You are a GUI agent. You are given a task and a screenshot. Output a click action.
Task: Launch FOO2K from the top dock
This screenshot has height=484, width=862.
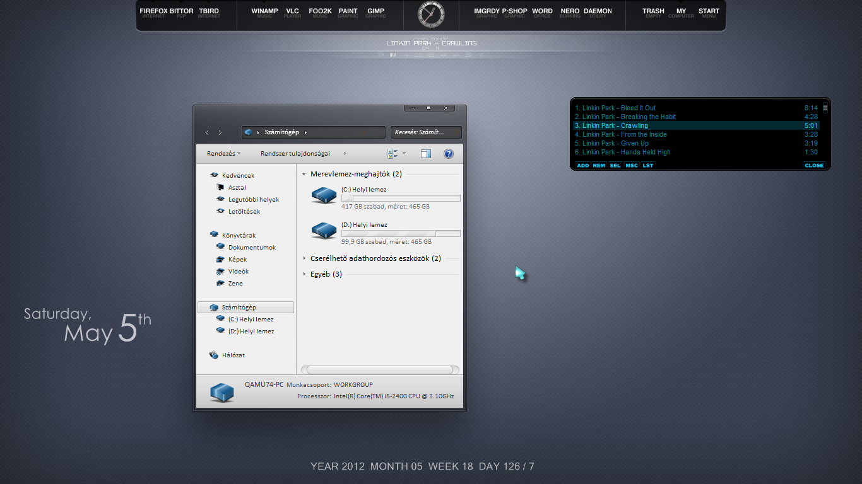tap(321, 13)
